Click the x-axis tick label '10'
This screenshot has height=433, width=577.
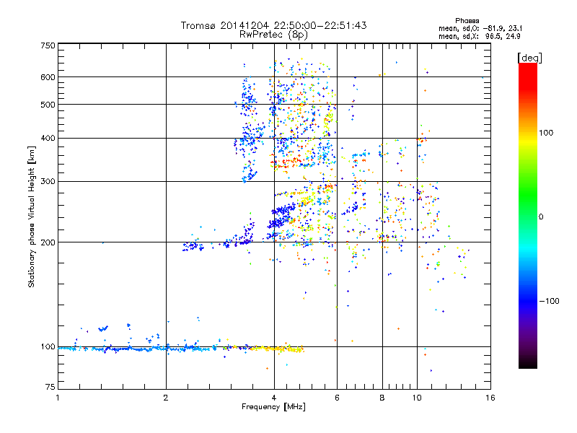tap(417, 398)
